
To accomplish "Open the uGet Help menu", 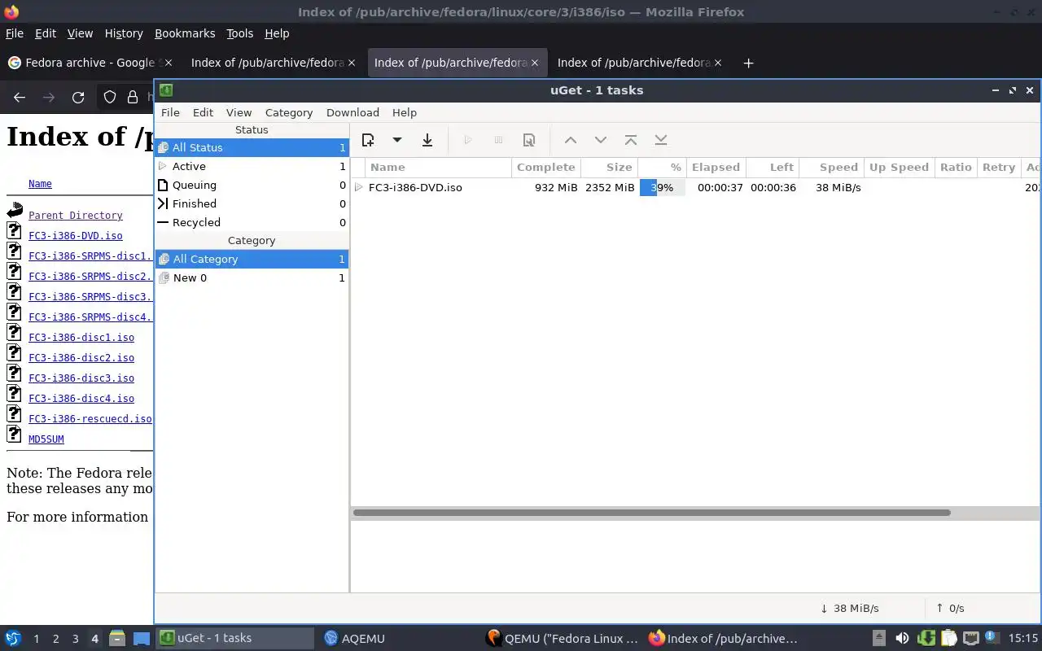I will coord(405,112).
